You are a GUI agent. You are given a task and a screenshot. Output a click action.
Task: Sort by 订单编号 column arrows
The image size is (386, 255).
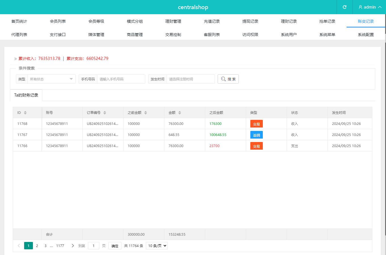tap(105, 113)
